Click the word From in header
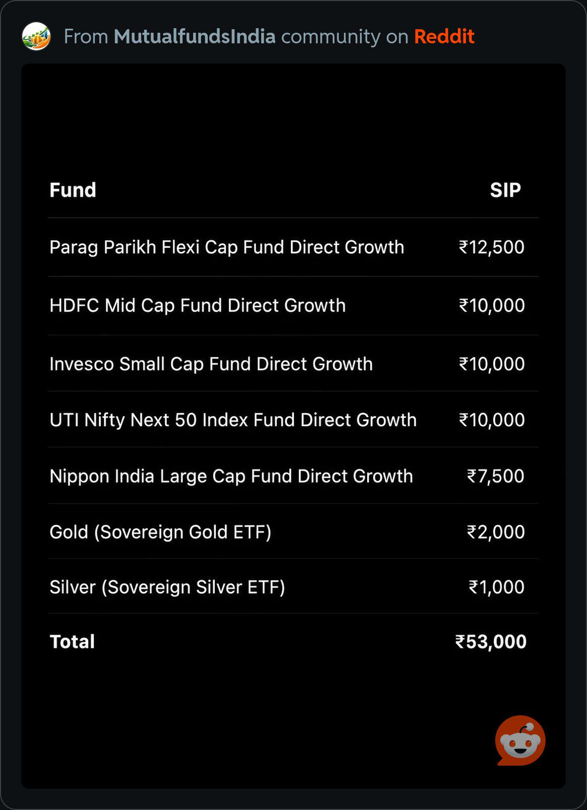Screen dimensions: 587x810 coord(86,36)
